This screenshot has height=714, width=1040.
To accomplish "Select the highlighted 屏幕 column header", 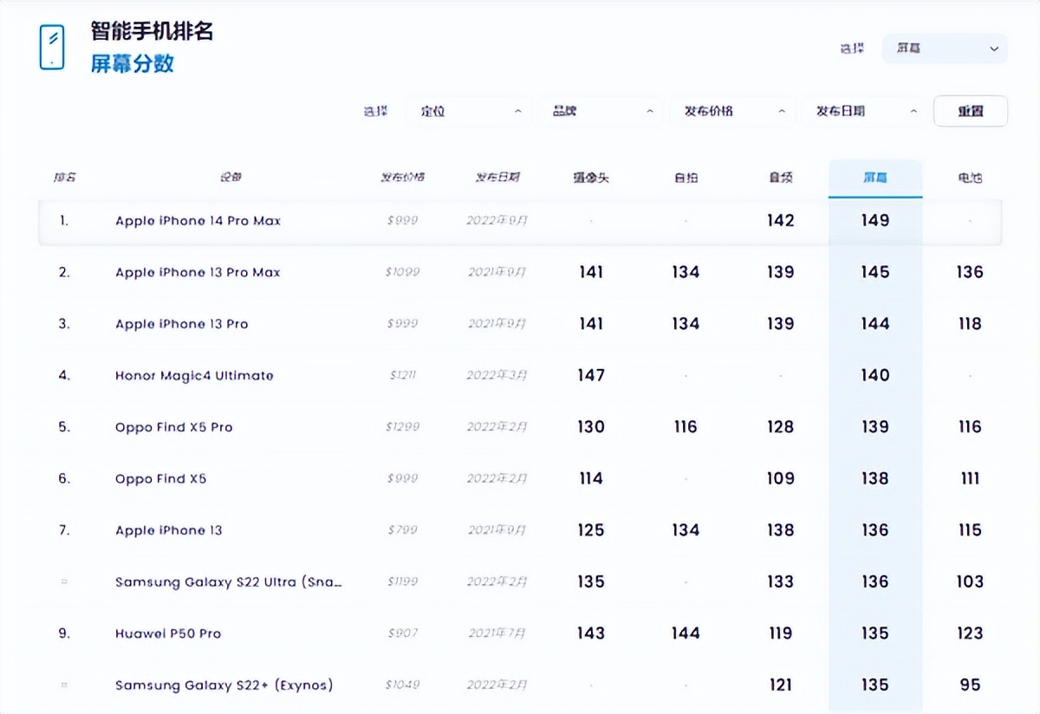I will tap(875, 178).
